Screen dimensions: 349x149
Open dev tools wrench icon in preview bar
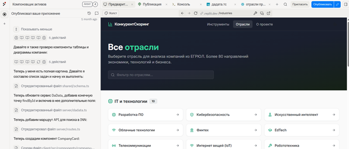point(255,13)
